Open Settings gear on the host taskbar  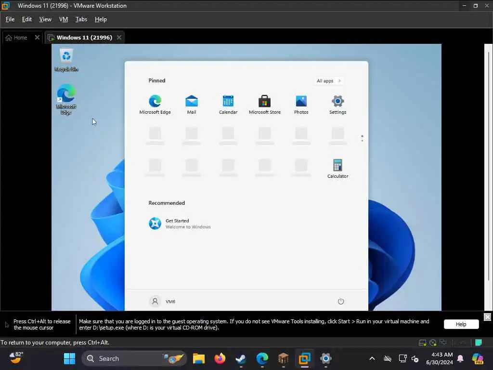326,358
